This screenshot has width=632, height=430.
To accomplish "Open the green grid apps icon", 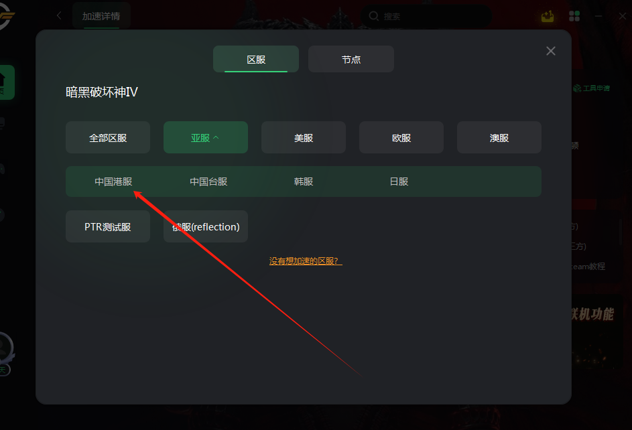I will (574, 16).
